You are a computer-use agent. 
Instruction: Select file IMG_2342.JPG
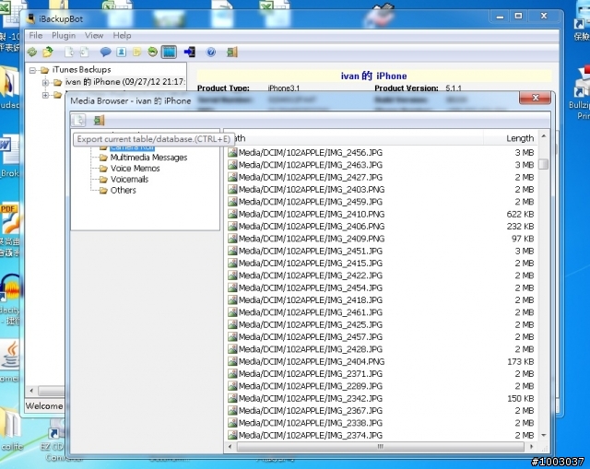(x=311, y=398)
